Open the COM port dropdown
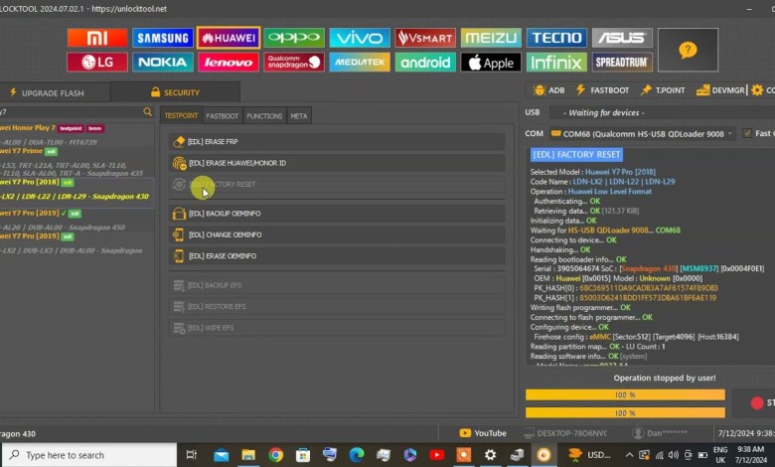The height and width of the screenshot is (467, 775). coord(642,133)
